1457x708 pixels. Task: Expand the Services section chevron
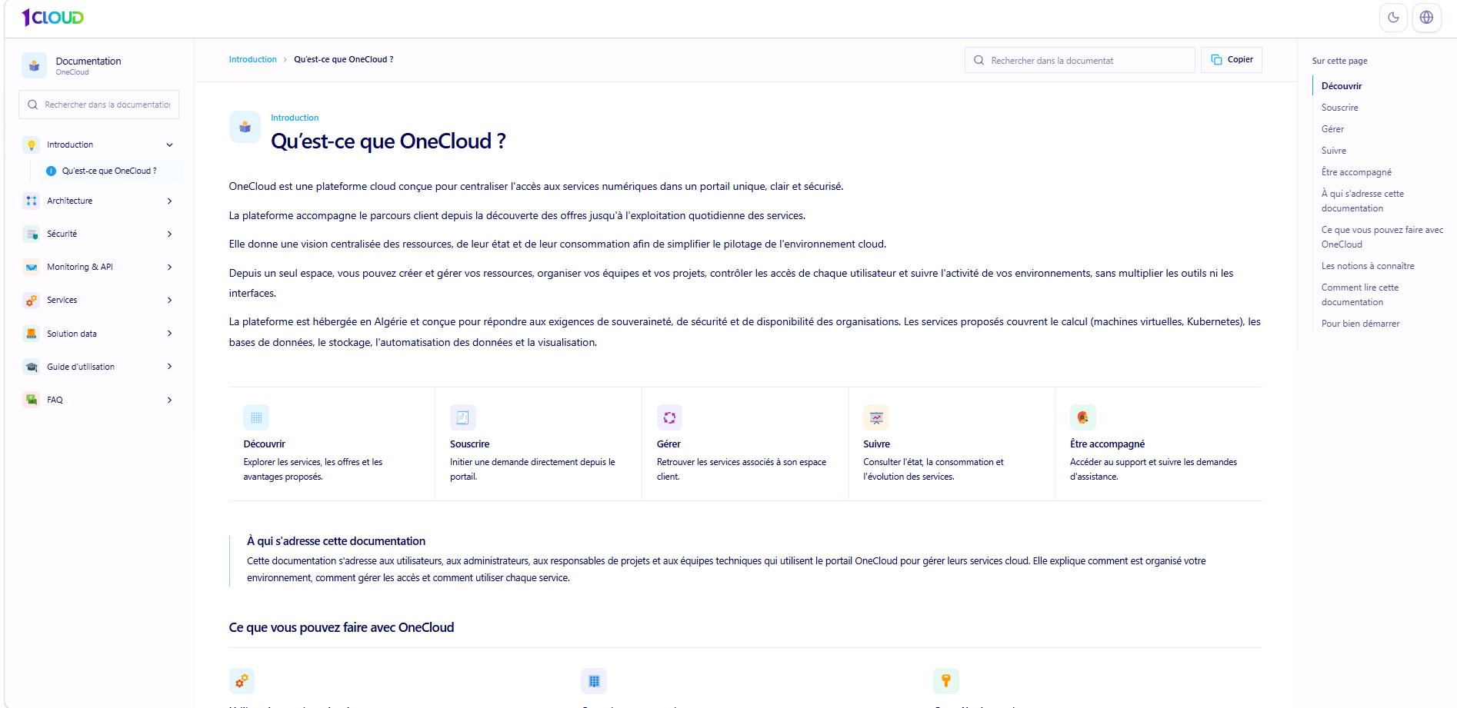click(170, 300)
